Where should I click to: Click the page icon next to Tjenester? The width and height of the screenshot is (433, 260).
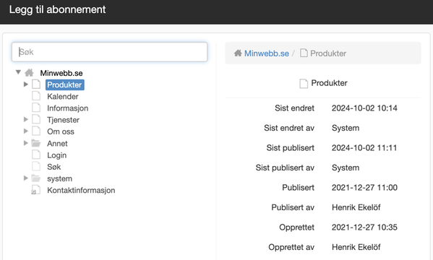click(36, 119)
